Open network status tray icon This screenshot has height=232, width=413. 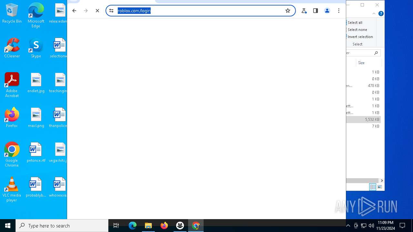tap(364, 226)
